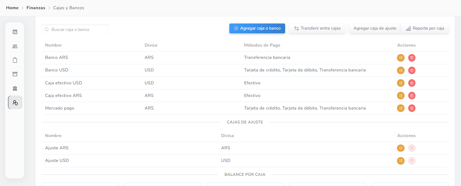The width and height of the screenshot is (461, 186).
Task: Delete the Banco ARS row
Action: [x=412, y=58]
